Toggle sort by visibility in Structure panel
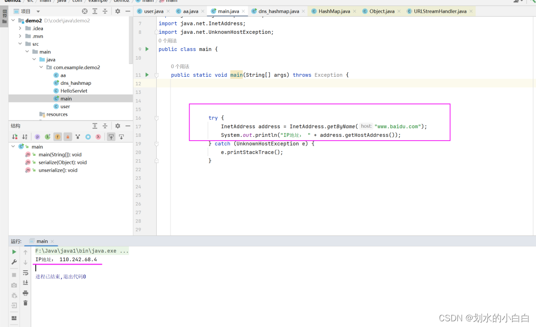Image resolution: width=536 pixels, height=327 pixels. 15,137
